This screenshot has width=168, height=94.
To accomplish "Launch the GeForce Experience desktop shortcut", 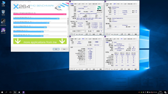I will click(x=3, y=22).
